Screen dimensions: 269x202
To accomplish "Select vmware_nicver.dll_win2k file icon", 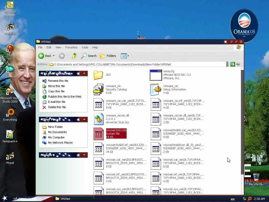I will 156,119.
